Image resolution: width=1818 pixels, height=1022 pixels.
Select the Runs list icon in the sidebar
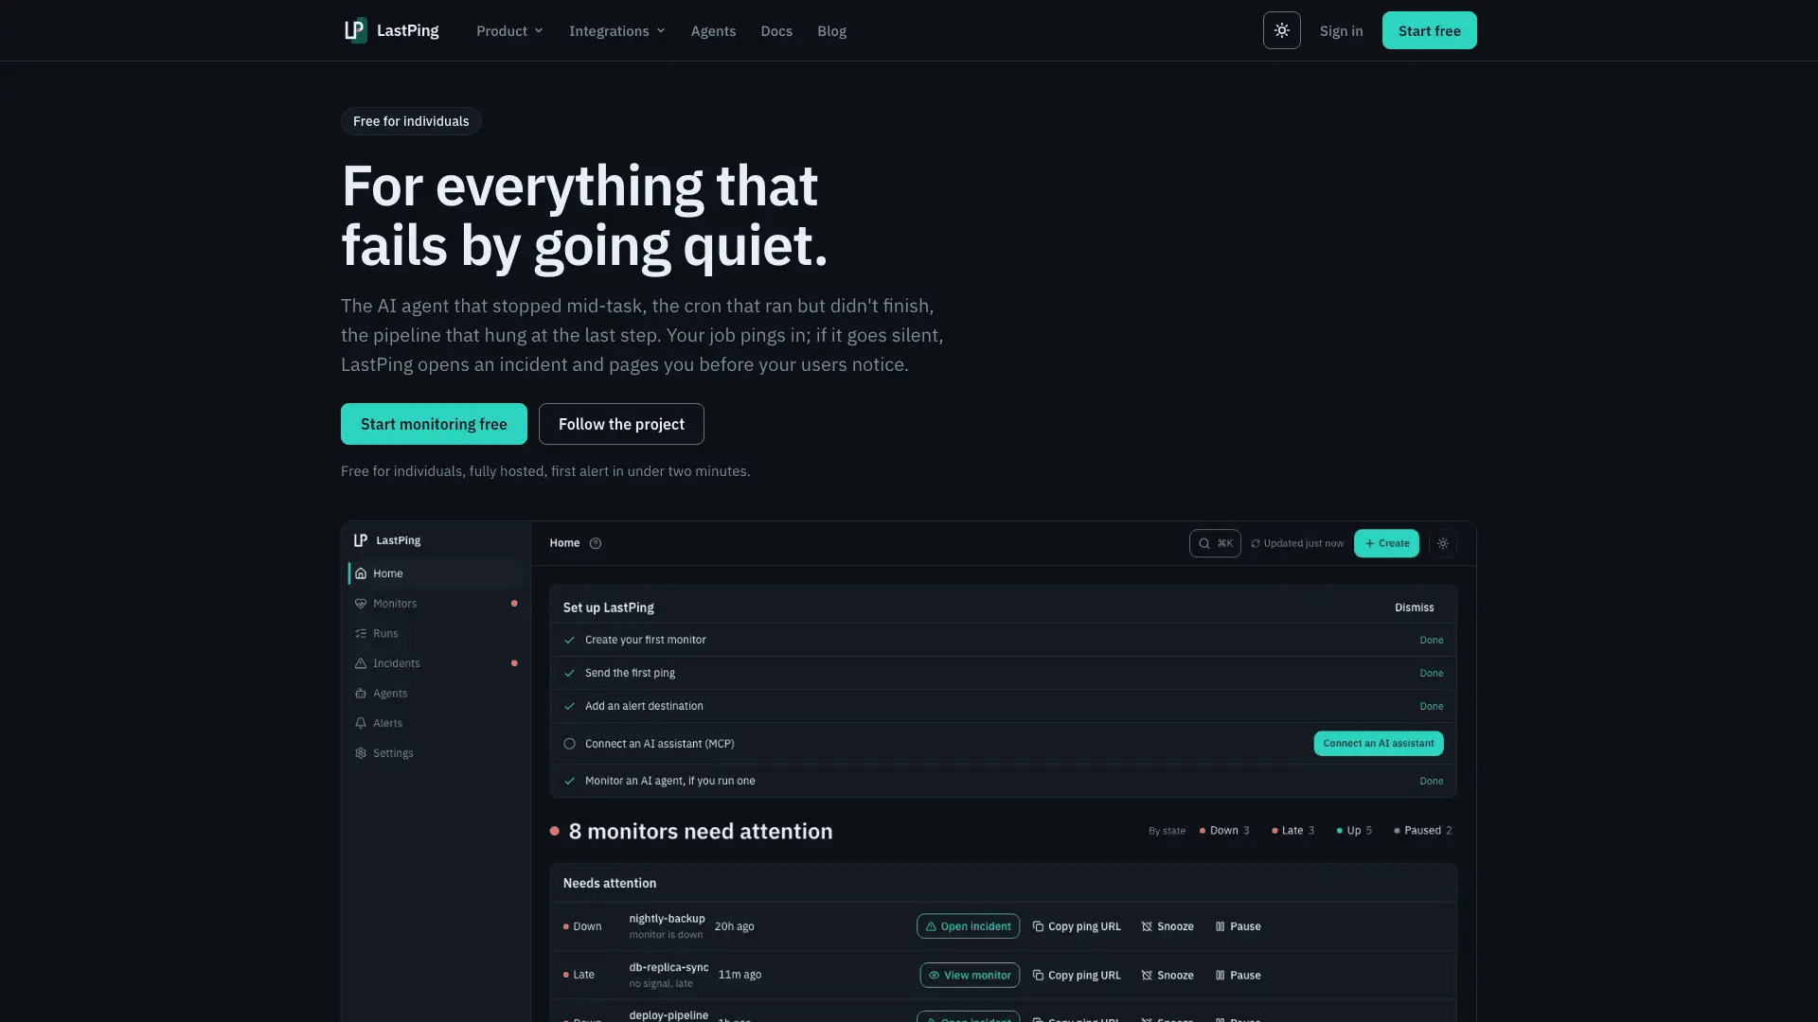click(361, 634)
